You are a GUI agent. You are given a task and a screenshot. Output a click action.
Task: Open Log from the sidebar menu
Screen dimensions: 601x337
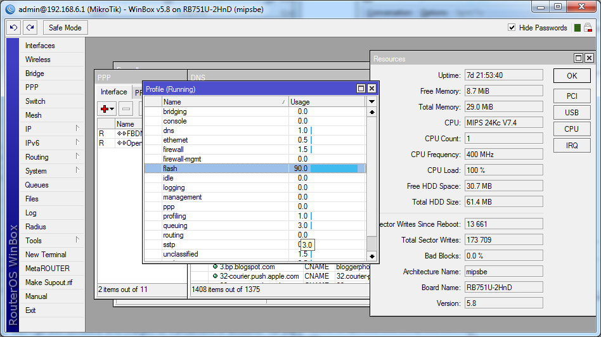51,213
